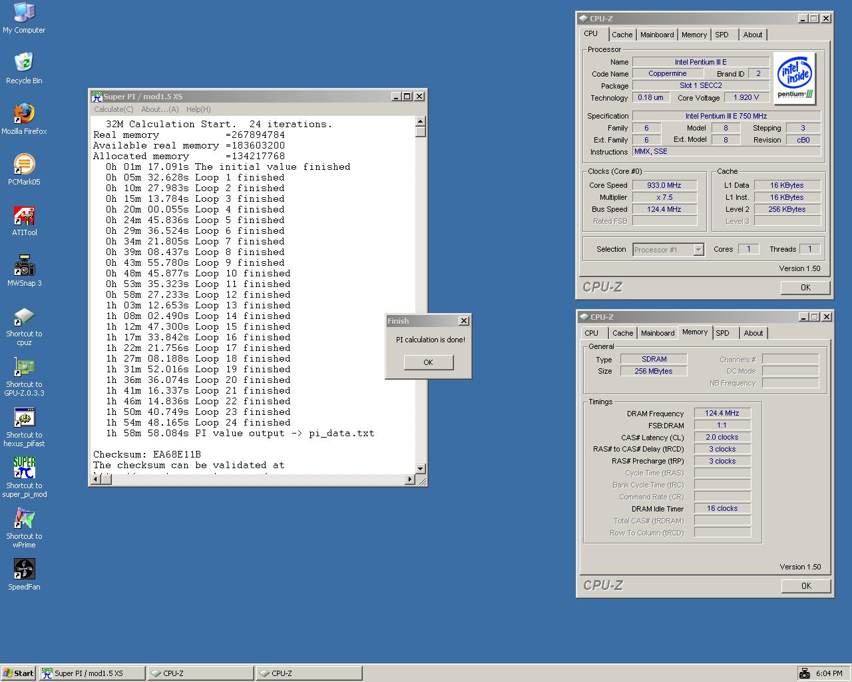The width and height of the screenshot is (852, 682).
Task: Click the 'Checksum: EA68E11B' line
Action: click(x=146, y=454)
